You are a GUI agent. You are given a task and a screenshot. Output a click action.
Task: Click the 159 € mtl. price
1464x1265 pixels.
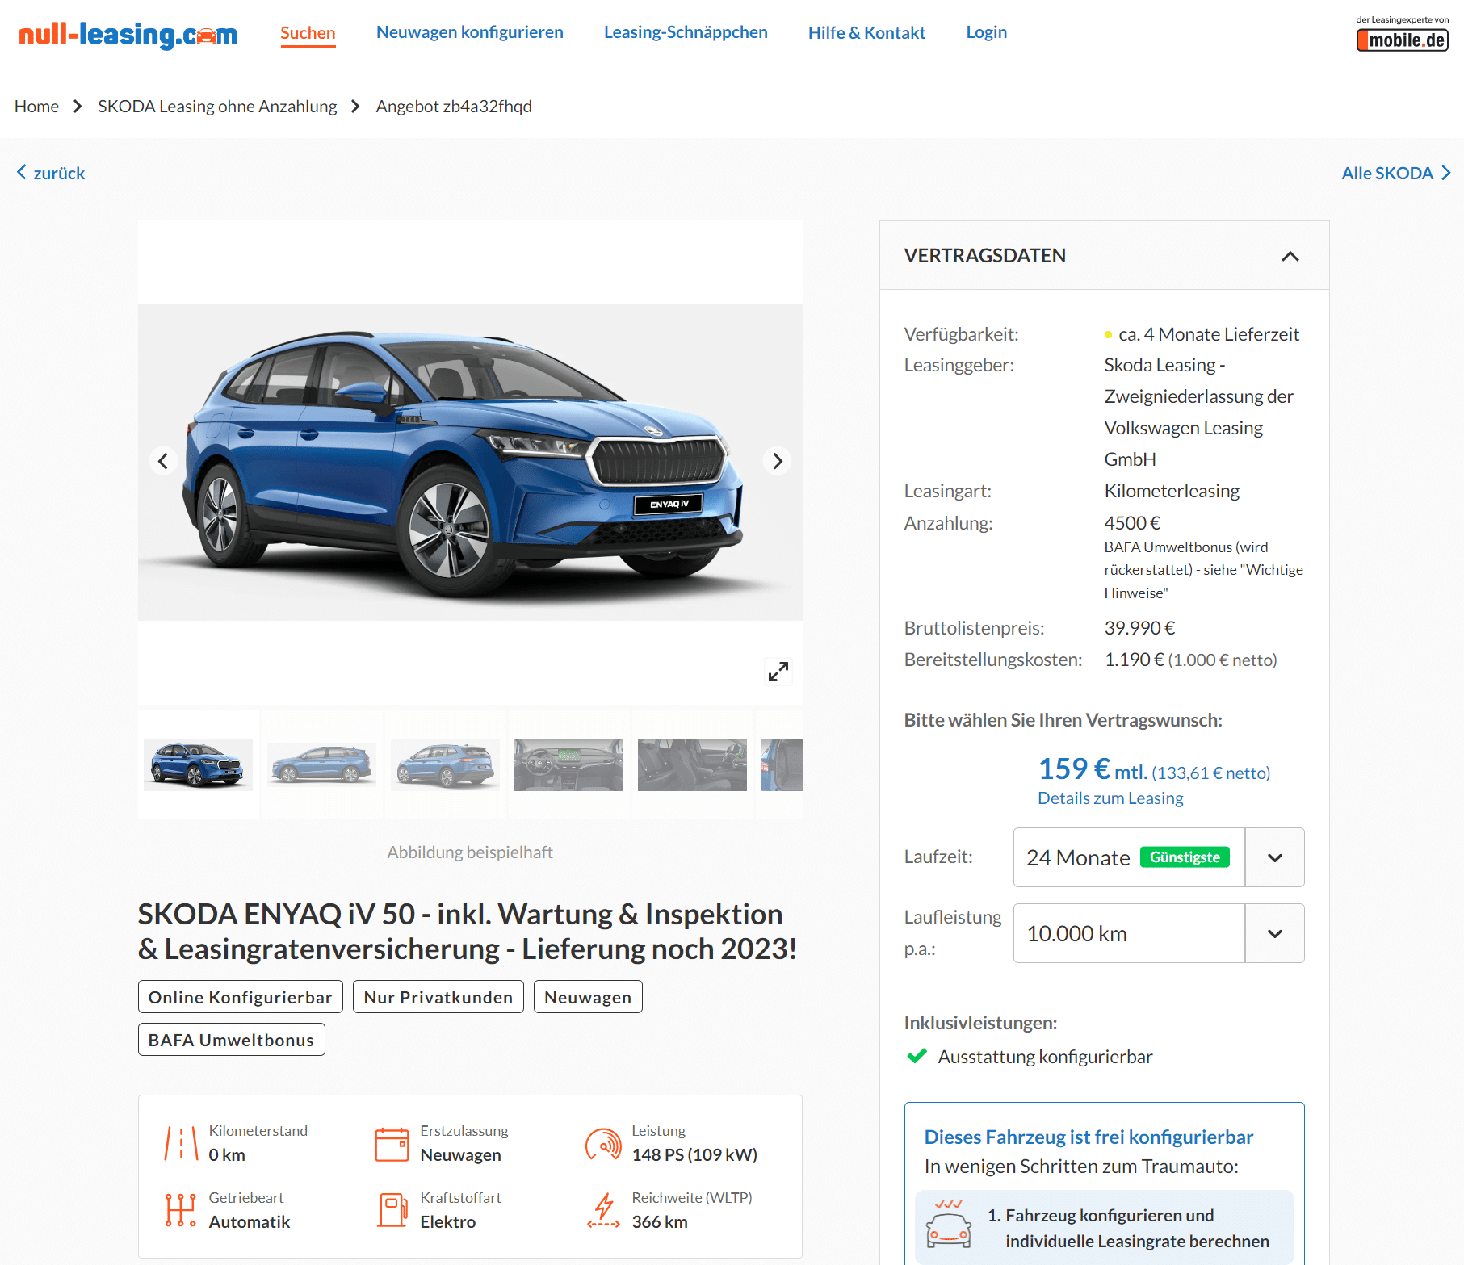[1093, 769]
